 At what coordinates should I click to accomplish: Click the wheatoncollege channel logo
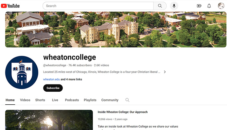(x=22, y=72)
